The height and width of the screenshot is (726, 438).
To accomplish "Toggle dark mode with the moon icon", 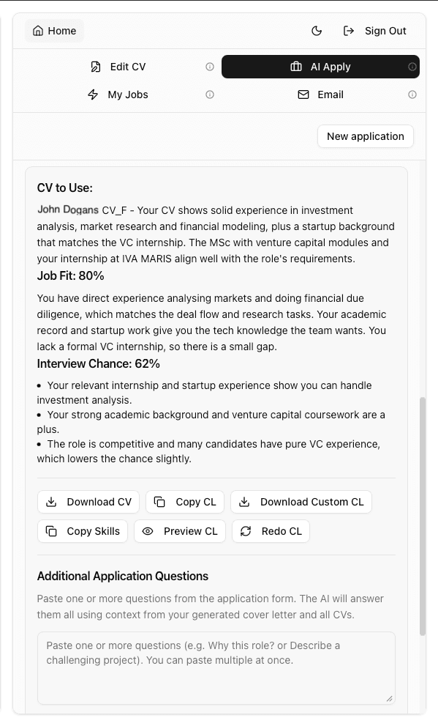I will (x=316, y=31).
